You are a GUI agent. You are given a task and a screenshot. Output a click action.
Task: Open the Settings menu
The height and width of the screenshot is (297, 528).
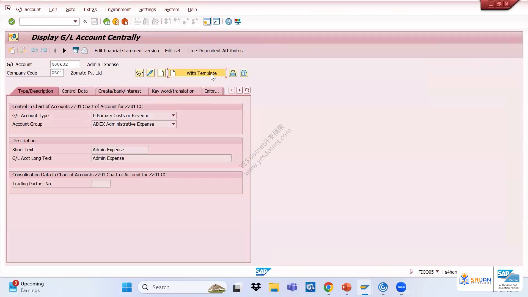pyautogui.click(x=147, y=9)
